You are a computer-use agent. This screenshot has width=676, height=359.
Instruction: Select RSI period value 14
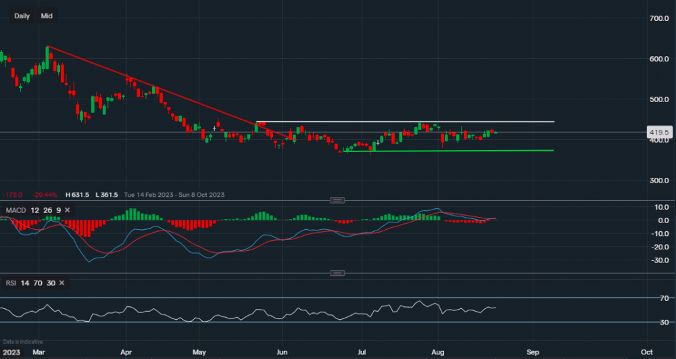click(26, 283)
